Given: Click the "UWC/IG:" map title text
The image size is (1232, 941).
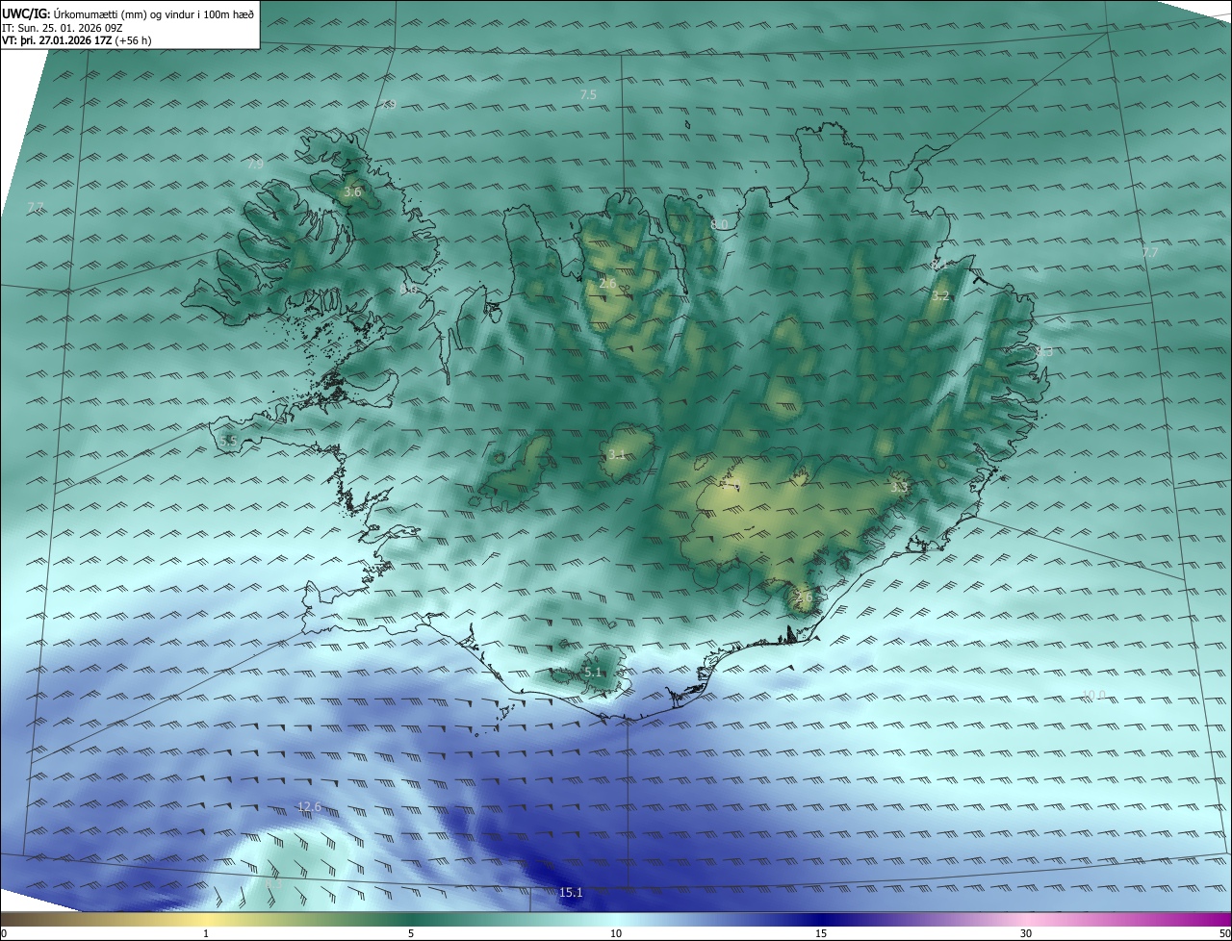Looking at the screenshot, I should (x=26, y=13).
